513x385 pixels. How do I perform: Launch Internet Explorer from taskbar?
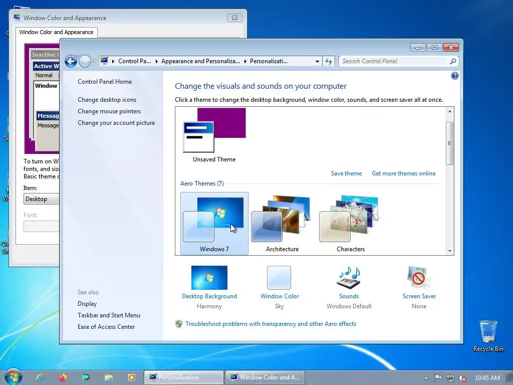coord(40,377)
